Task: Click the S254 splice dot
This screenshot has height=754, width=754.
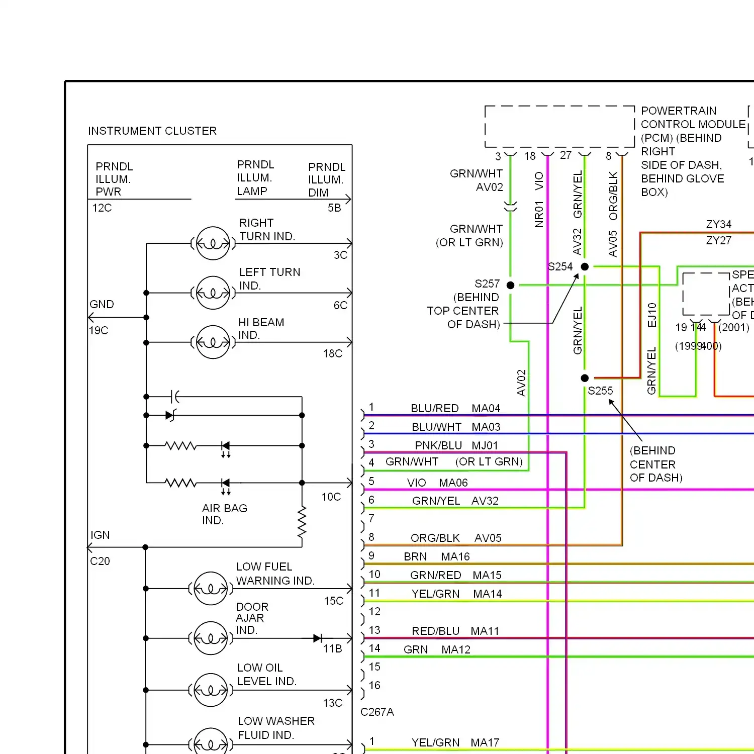Action: pyautogui.click(x=585, y=266)
